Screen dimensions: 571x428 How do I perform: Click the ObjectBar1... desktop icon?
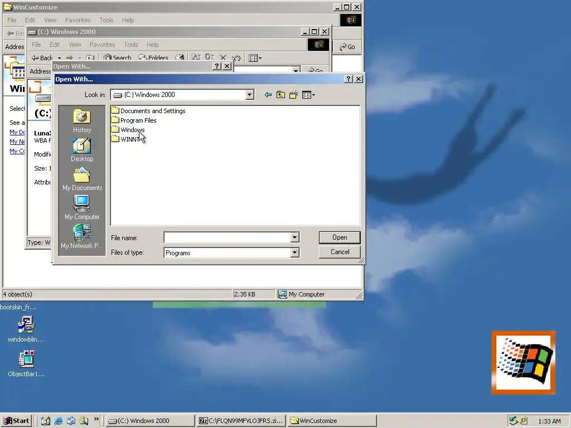26,363
